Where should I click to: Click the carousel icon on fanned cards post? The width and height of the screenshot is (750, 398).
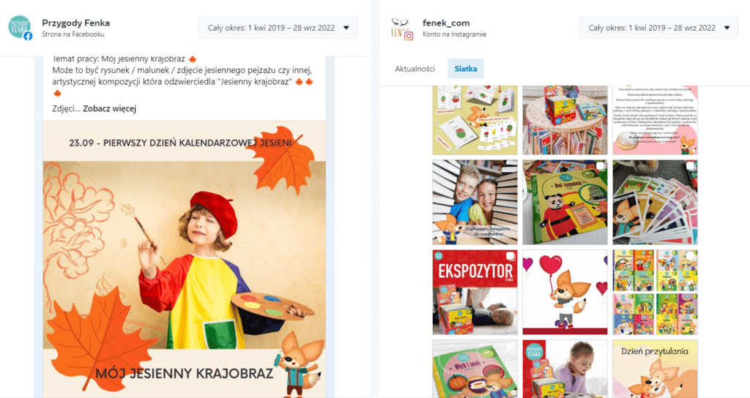click(x=690, y=166)
